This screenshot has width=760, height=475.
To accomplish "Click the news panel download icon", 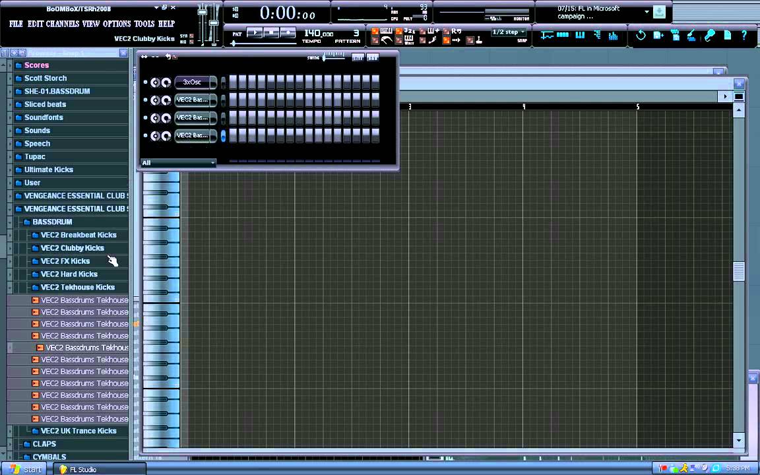I will 659,12.
